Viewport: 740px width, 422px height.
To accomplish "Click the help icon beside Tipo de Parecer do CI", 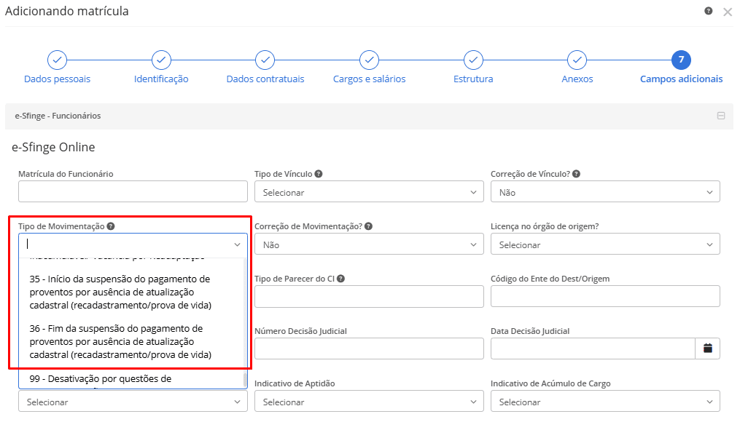I will [x=340, y=279].
